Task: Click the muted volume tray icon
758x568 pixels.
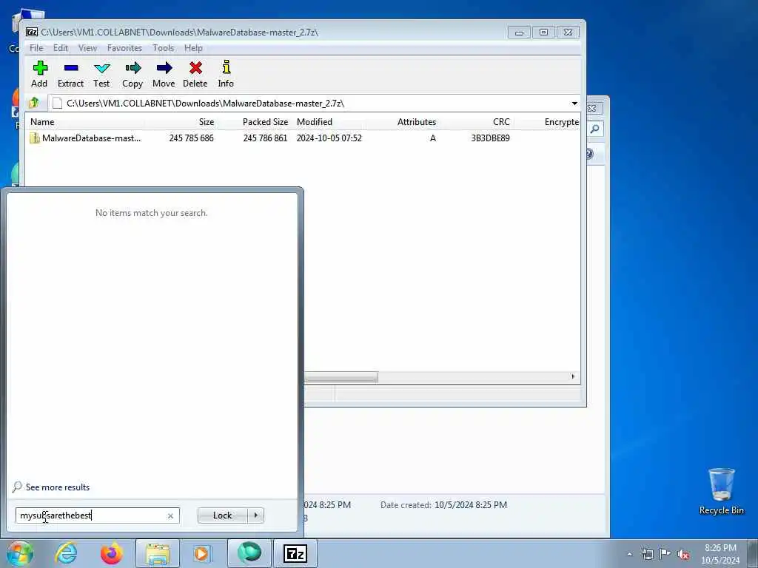Action: (683, 554)
